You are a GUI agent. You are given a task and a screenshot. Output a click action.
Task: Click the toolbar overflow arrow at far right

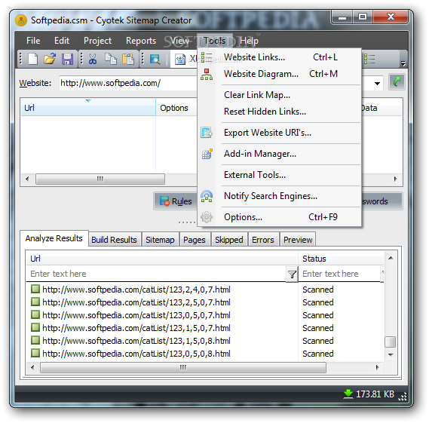click(x=403, y=63)
